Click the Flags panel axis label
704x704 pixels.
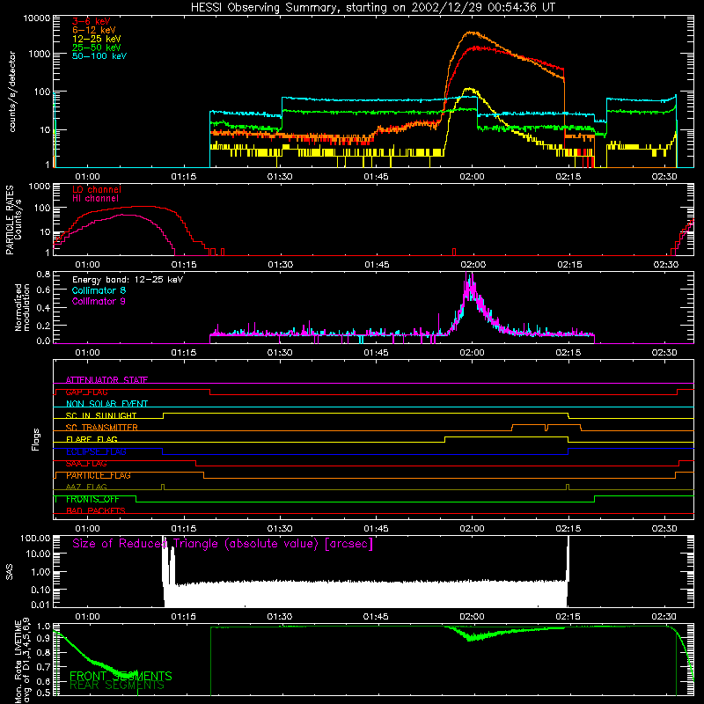pos(36,440)
